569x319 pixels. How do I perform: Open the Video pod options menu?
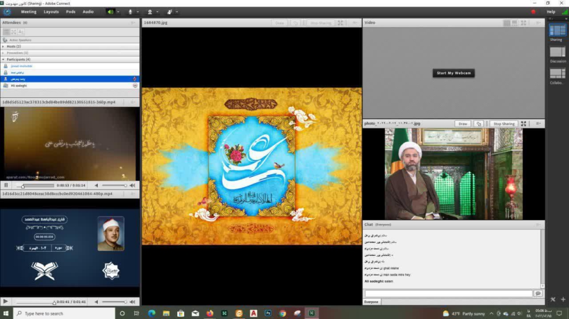538,23
